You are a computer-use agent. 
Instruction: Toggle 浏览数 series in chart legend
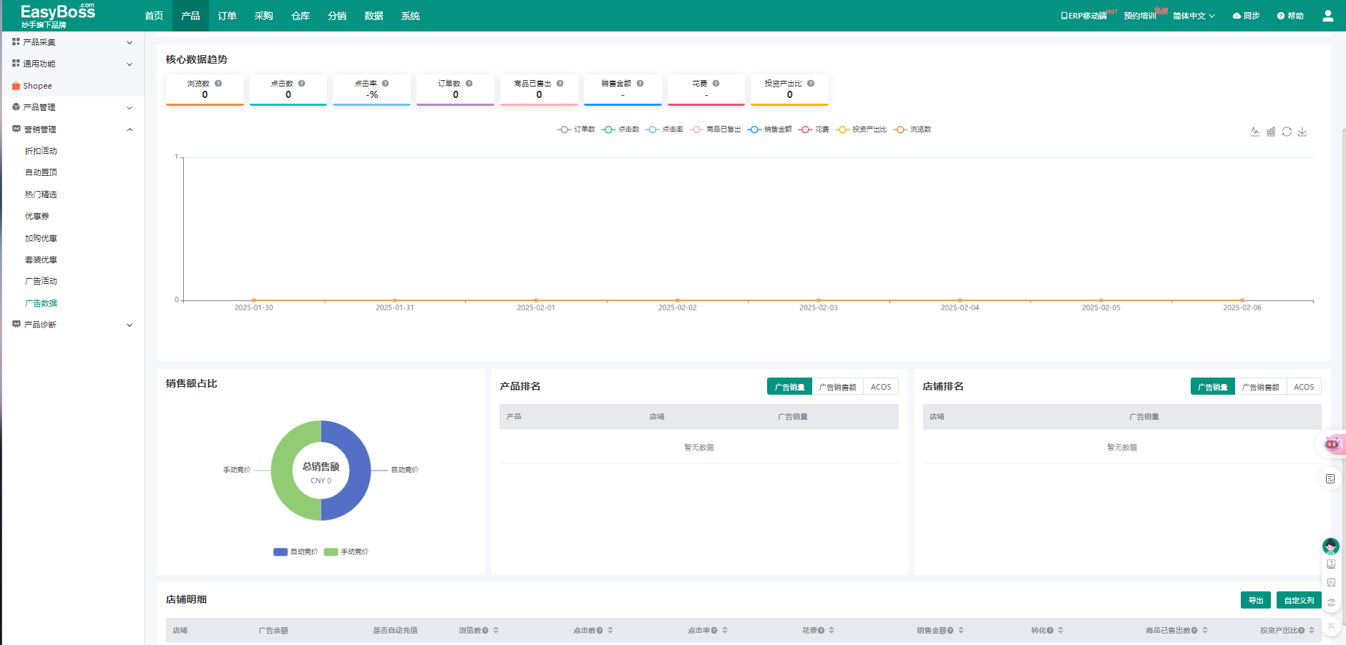click(912, 129)
